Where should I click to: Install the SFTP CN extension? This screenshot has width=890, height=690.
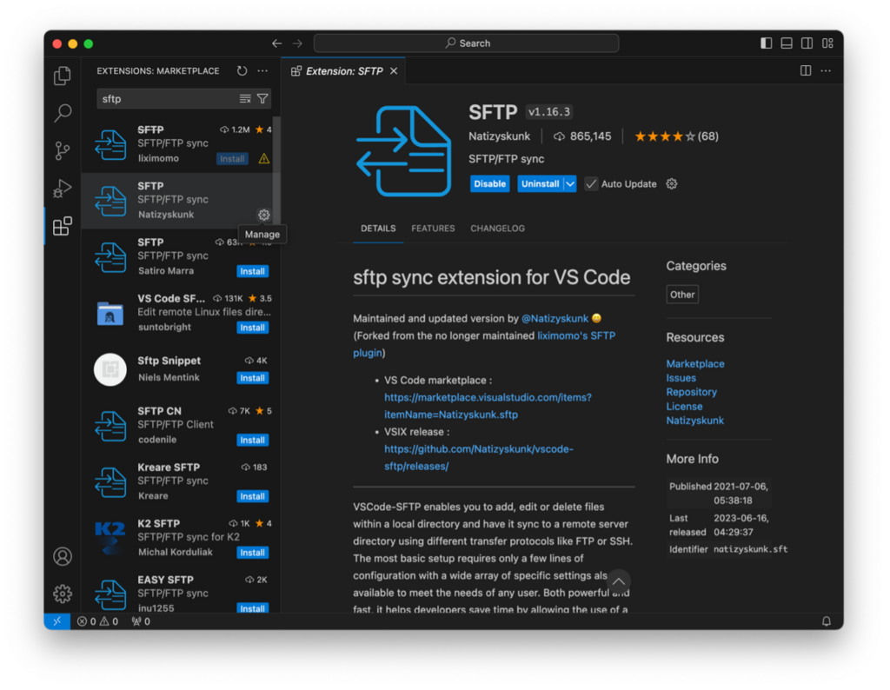pos(253,440)
